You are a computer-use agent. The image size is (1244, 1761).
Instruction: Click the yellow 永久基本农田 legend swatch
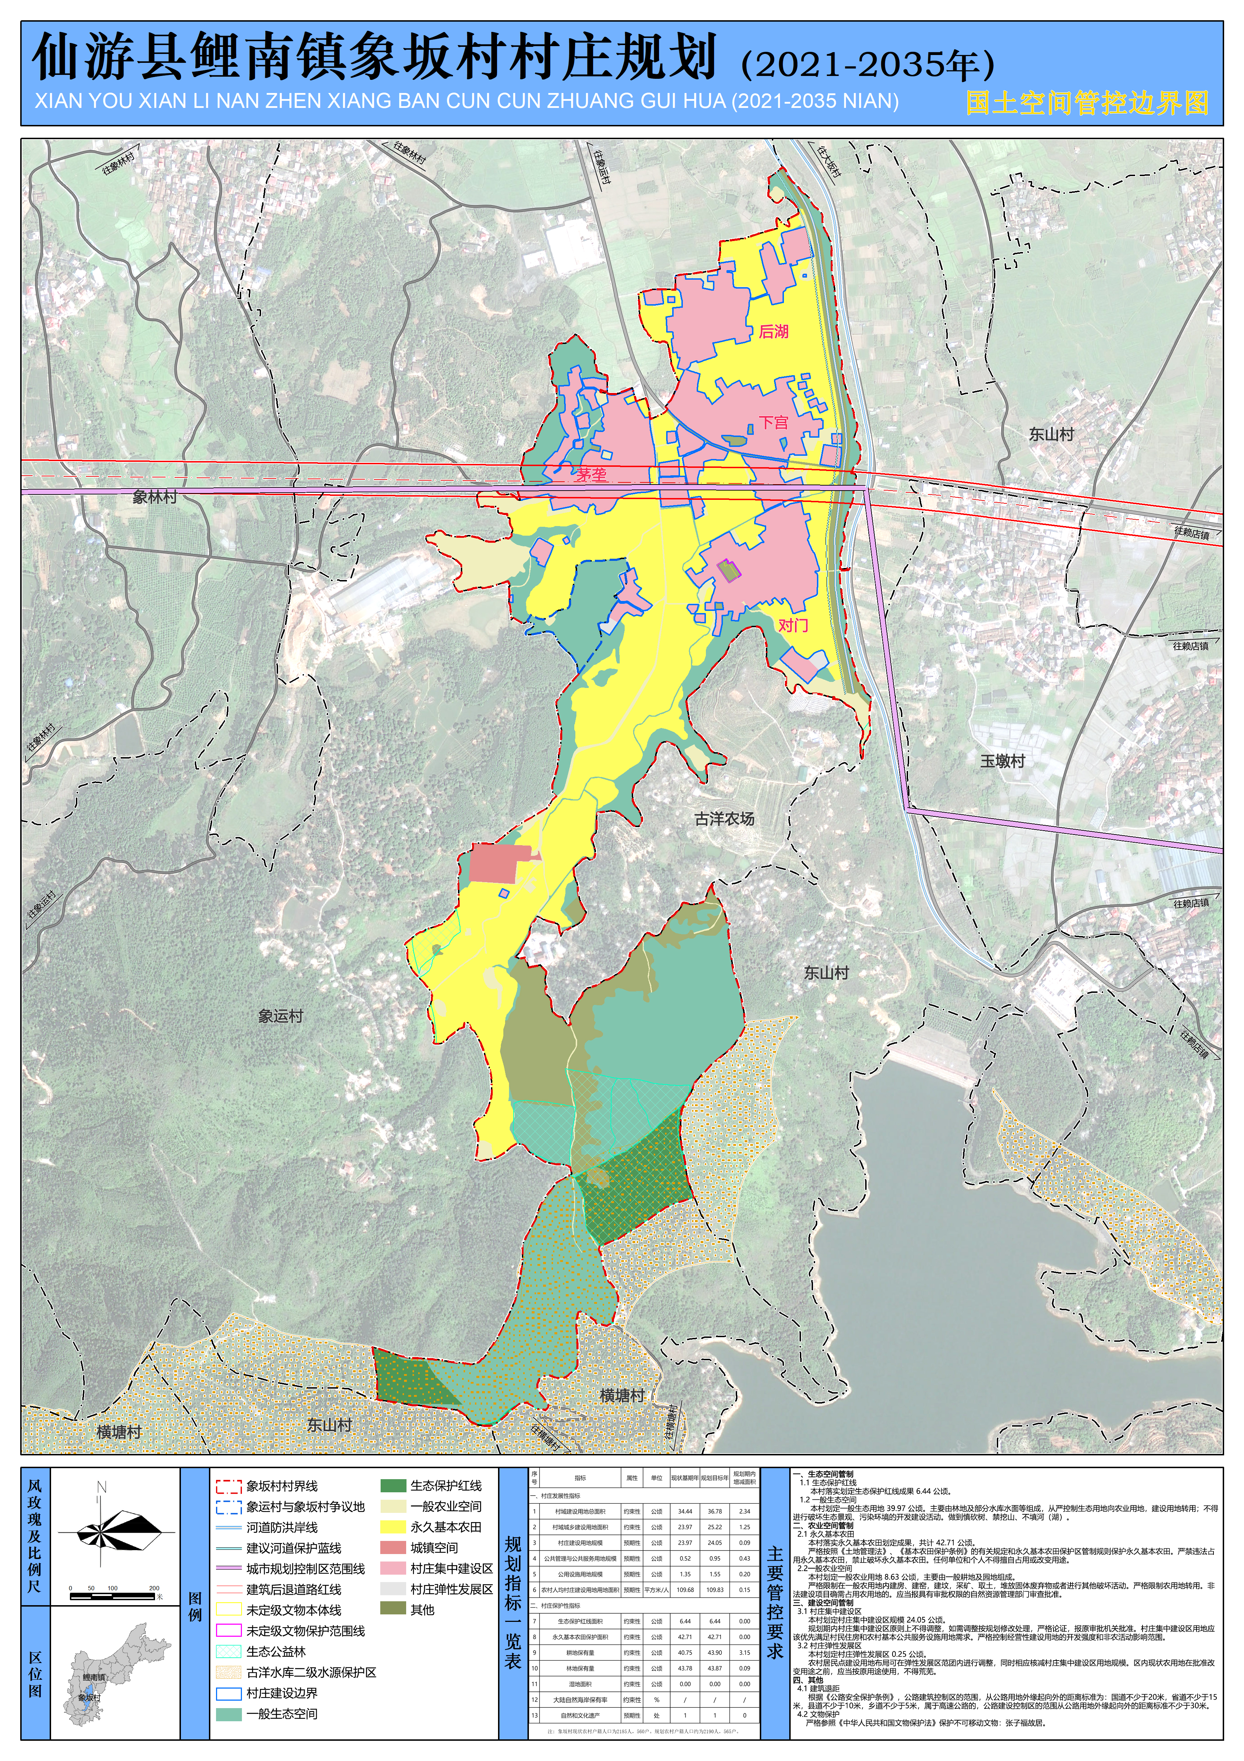pyautogui.click(x=392, y=1527)
